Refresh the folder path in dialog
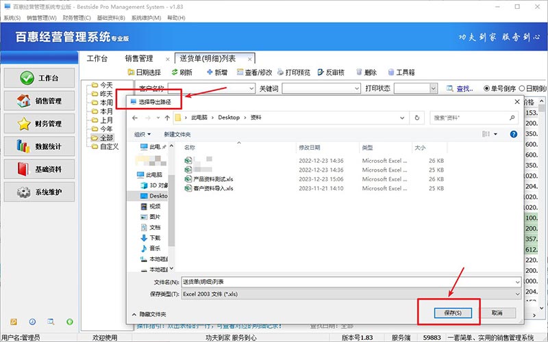This screenshot has width=548, height=342. point(417,118)
